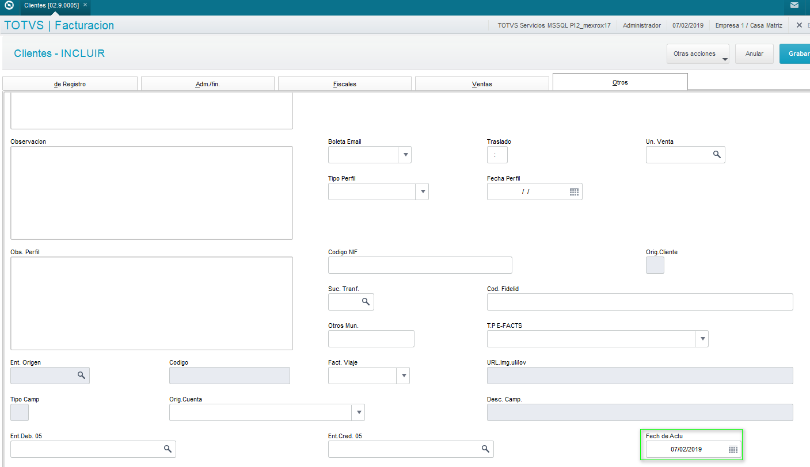Viewport: 810px width, 467px height.
Task: Focus the Cod. Fidelid field
Action: [x=640, y=302]
